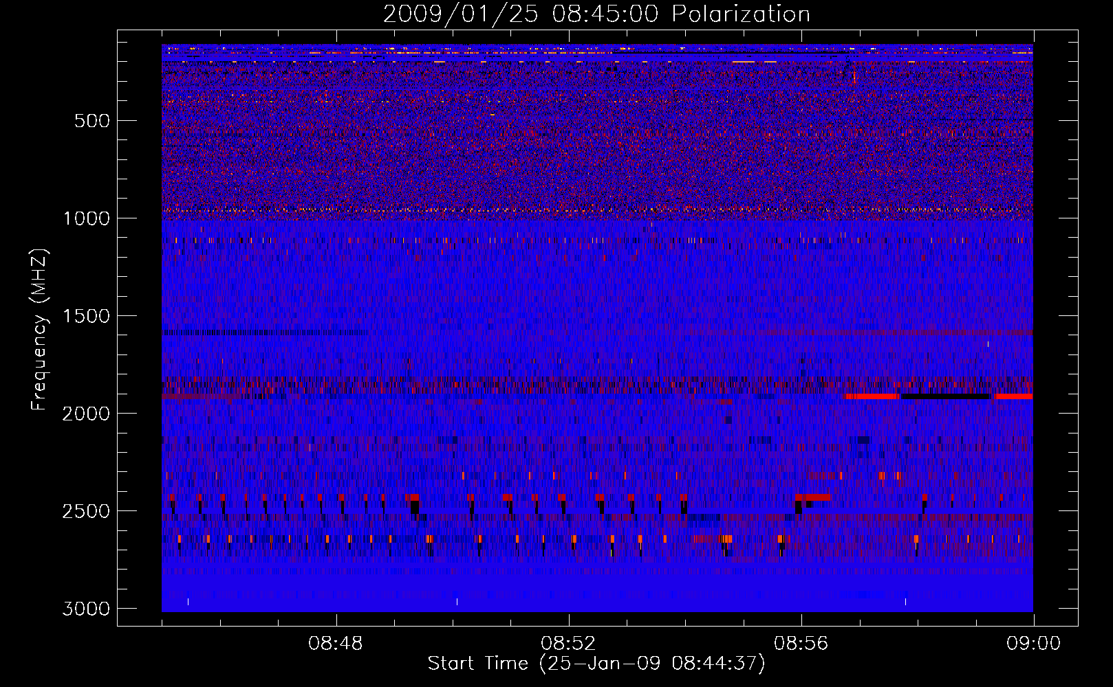1113x687 pixels.
Task: Click the 2000 frequency tick label
Action: click(x=86, y=414)
